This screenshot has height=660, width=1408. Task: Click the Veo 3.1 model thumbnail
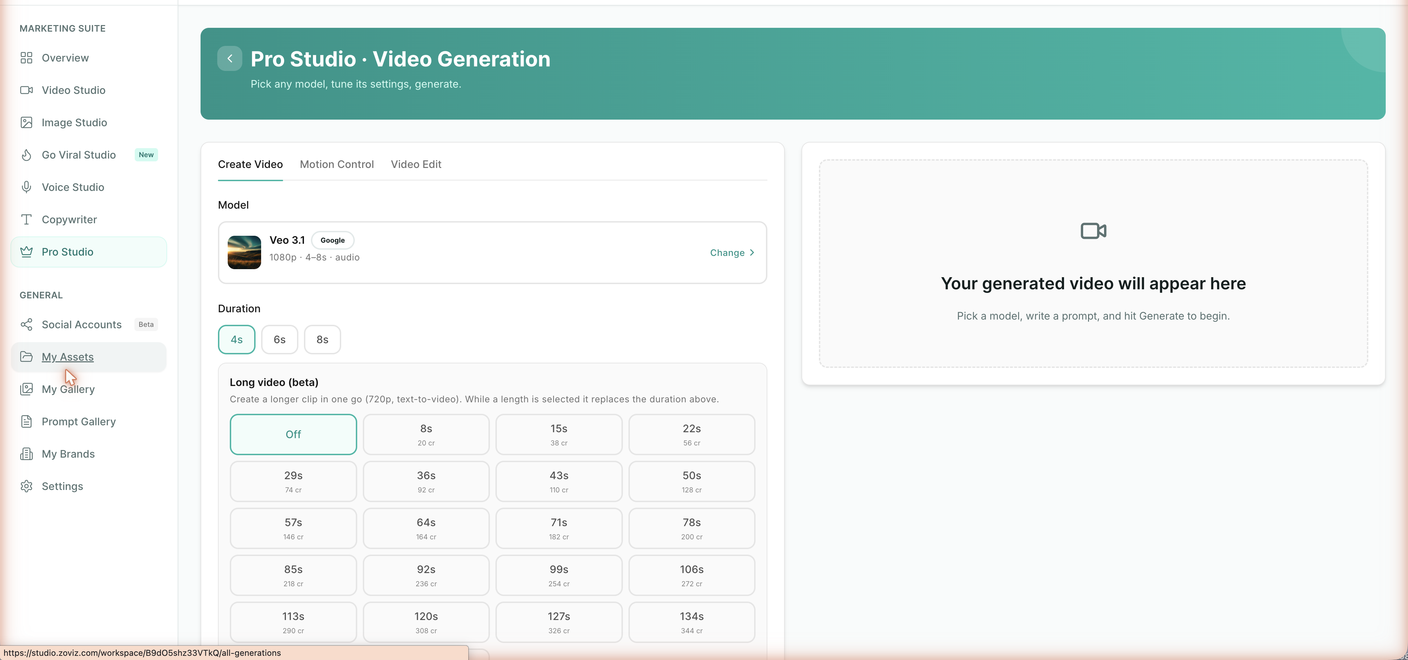click(x=244, y=252)
